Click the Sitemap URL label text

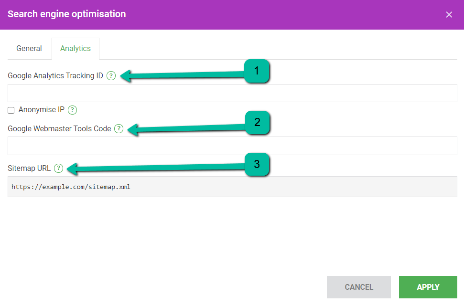(29, 168)
